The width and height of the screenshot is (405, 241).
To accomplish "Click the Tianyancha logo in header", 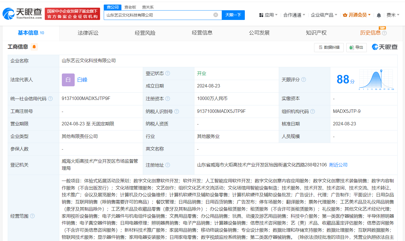I will [x=22, y=13].
